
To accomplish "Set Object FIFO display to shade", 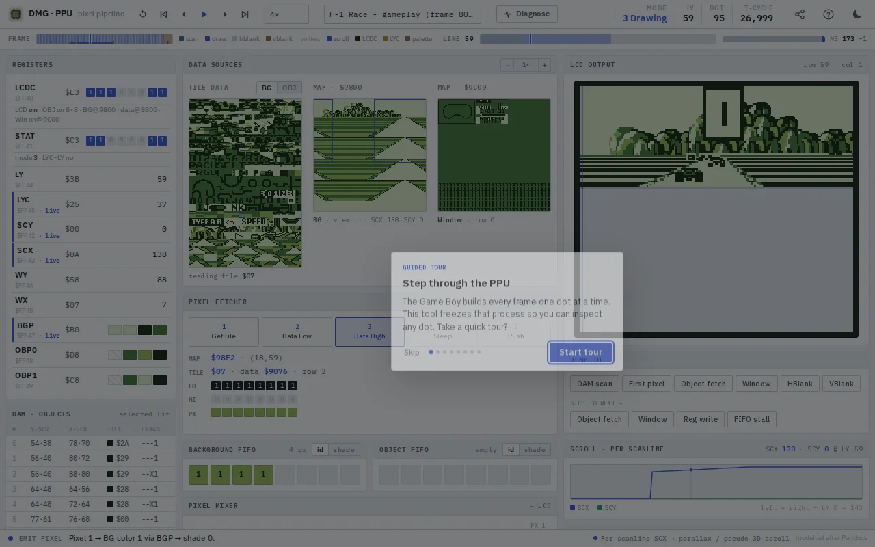I will 535,449.
